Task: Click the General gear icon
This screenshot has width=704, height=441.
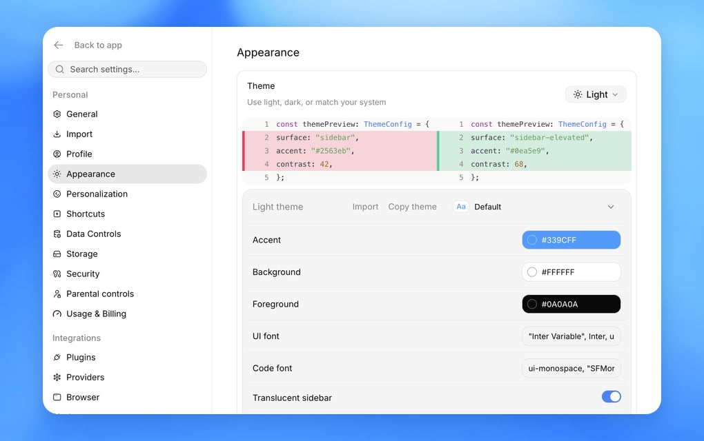Action: (x=57, y=114)
